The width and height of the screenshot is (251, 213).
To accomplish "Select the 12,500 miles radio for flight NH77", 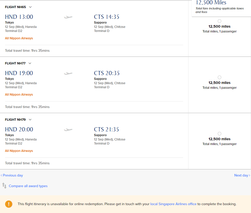I will 219,77.
